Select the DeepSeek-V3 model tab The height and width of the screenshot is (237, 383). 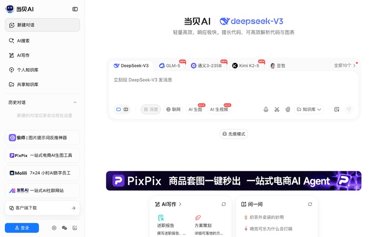[131, 66]
